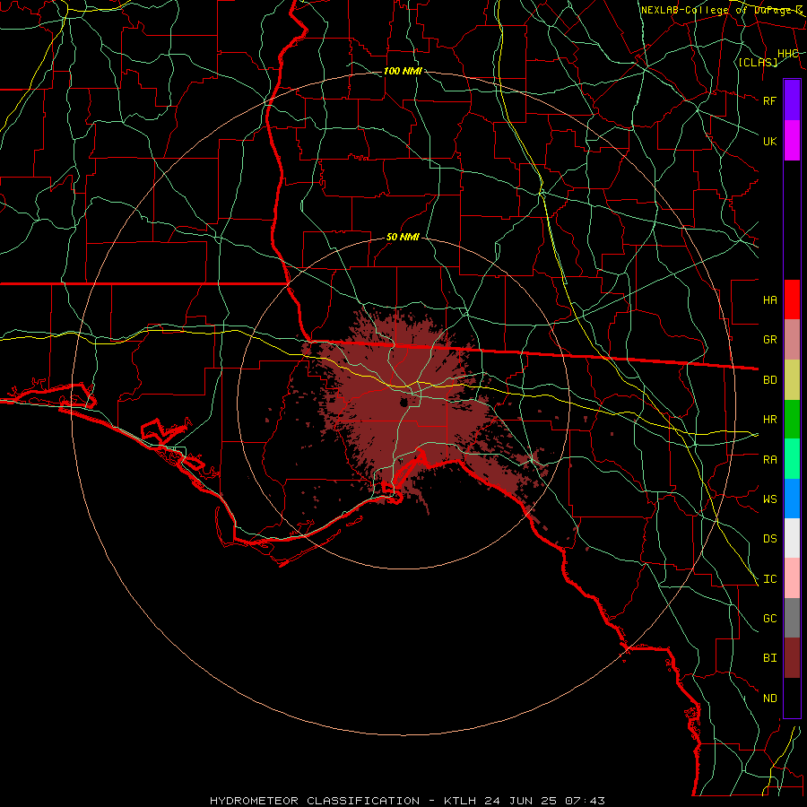Click the IC light pink legend swatch
The image size is (807, 807).
[x=792, y=578]
